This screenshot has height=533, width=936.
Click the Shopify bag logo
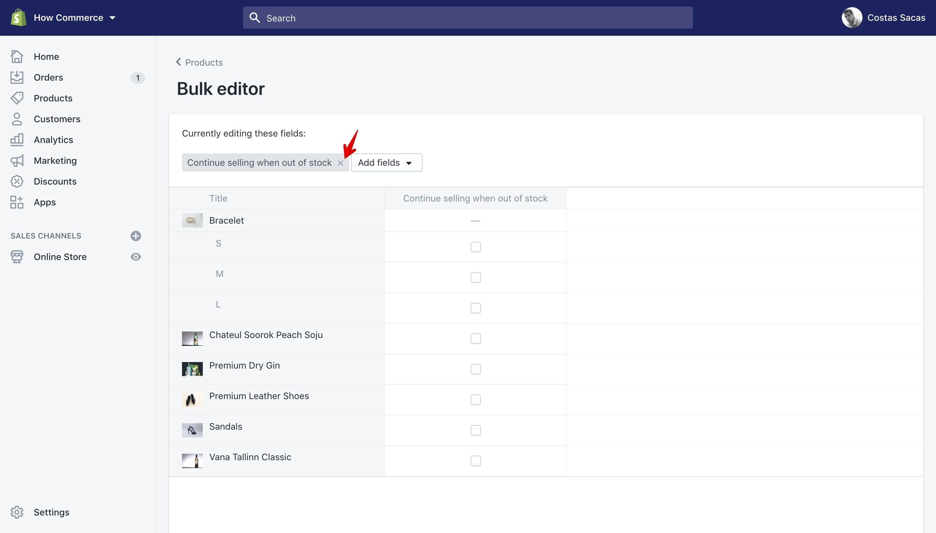click(18, 18)
